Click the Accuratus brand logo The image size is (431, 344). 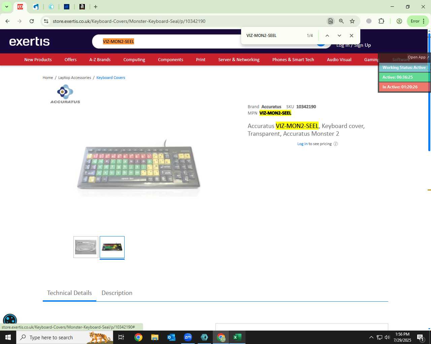coord(65,94)
